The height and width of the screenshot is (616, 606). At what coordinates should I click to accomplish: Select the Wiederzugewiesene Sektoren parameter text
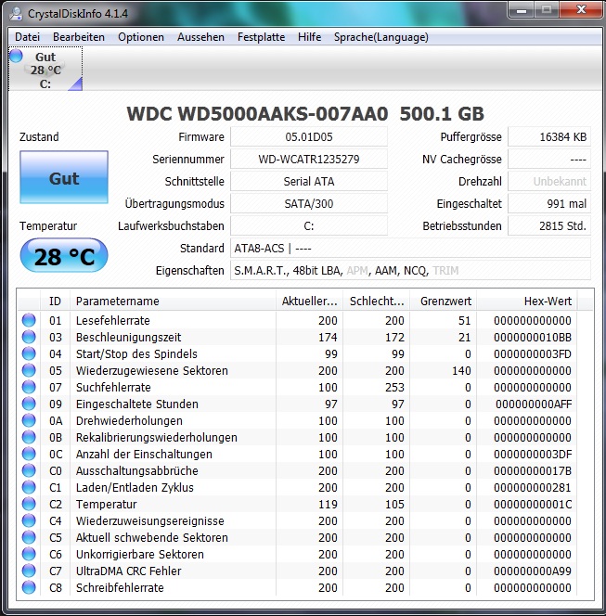coord(151,370)
